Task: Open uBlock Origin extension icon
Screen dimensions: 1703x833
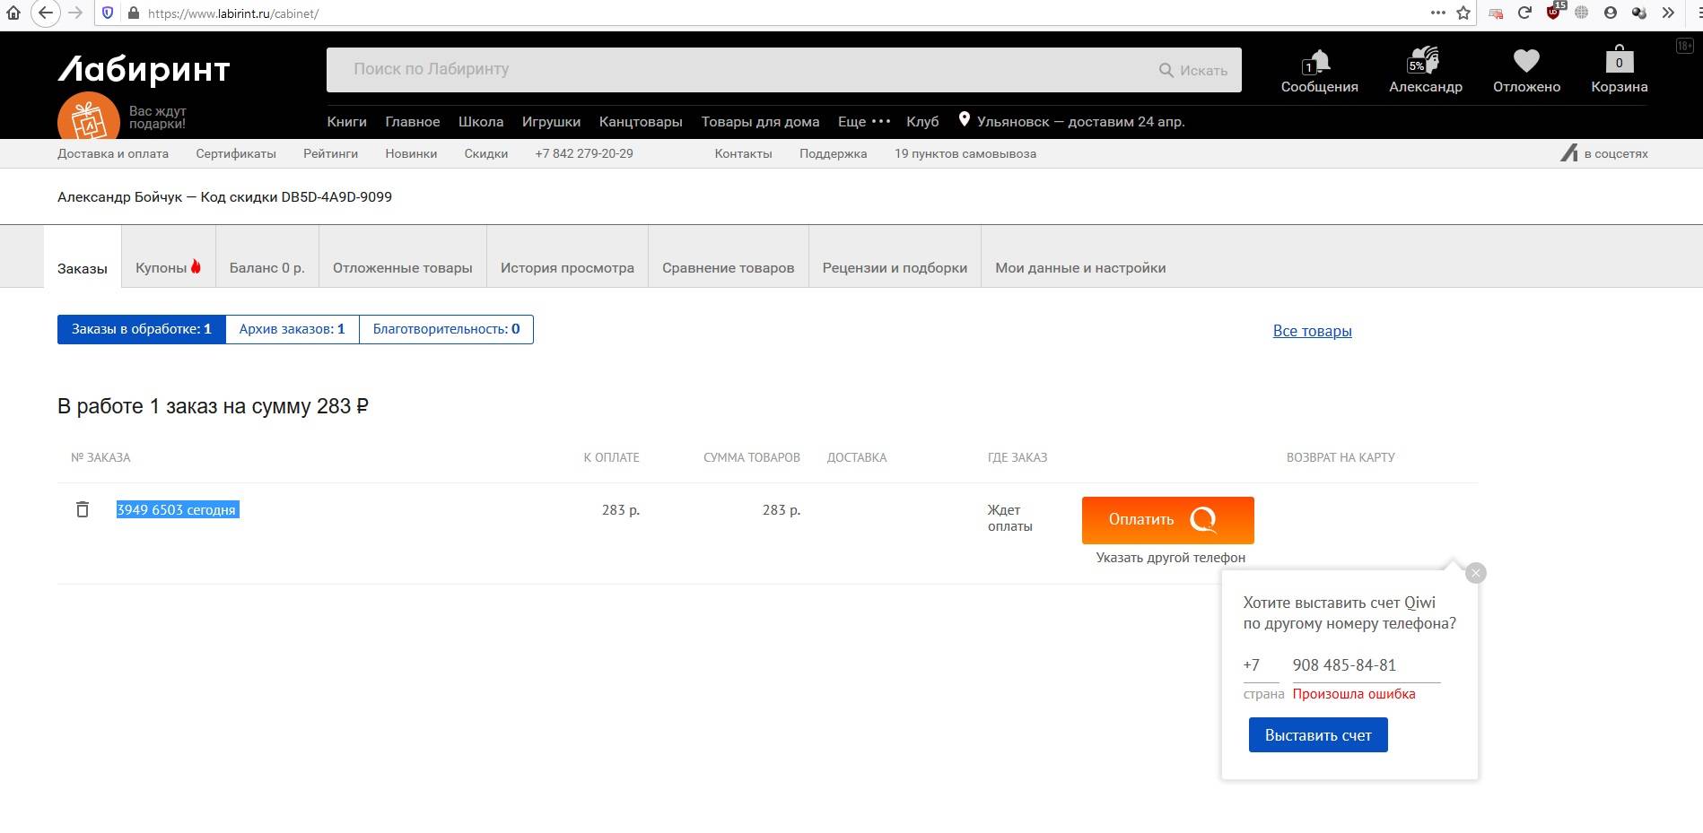Action: [x=1554, y=11]
